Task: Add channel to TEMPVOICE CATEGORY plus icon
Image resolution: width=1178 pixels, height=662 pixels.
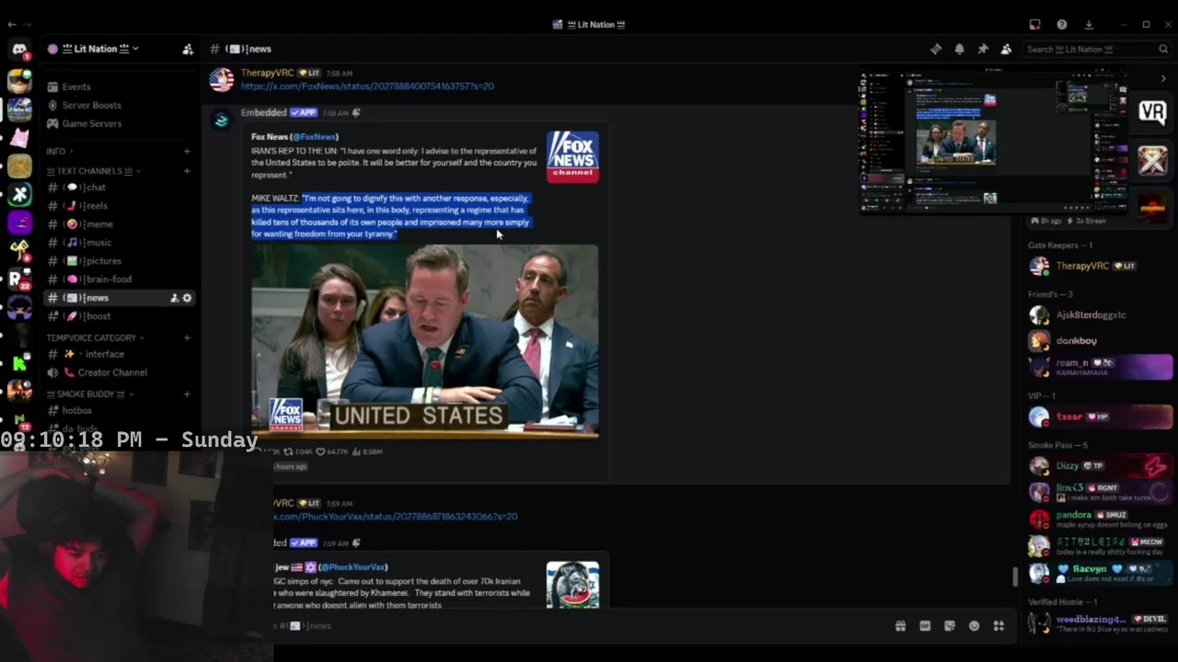Action: 187,337
